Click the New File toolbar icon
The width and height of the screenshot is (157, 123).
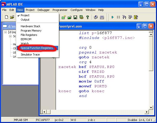tap(6, 17)
